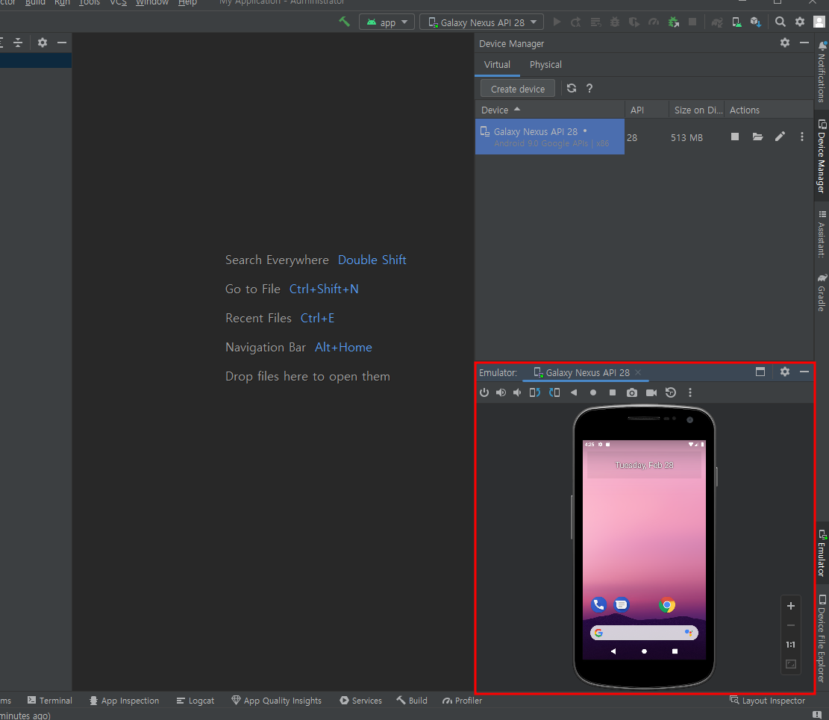The height and width of the screenshot is (720, 829).
Task: Click the Size on Disk column header
Action: [696, 110]
